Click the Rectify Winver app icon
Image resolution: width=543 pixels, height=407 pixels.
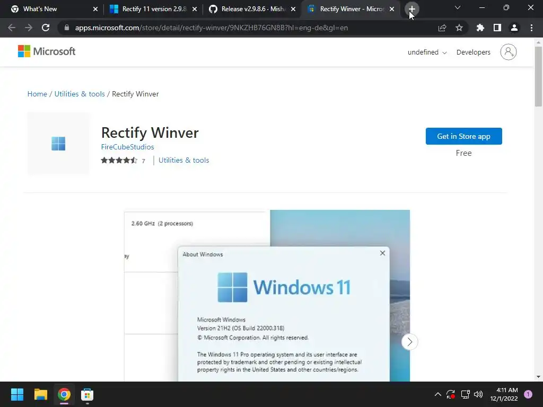58,143
